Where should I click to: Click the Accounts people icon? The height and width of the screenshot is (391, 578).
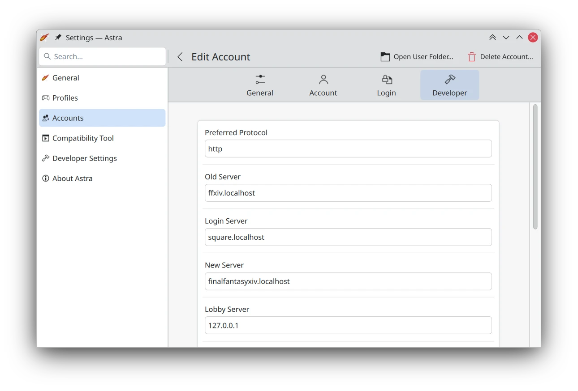pyautogui.click(x=46, y=118)
